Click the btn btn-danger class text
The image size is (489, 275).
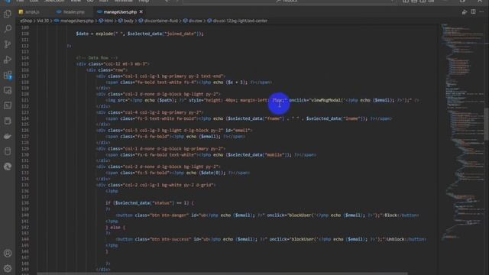coord(170,215)
